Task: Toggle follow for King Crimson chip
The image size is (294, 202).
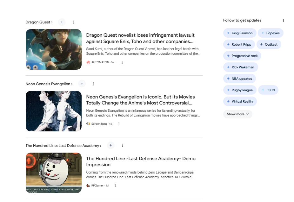Action: point(239,33)
